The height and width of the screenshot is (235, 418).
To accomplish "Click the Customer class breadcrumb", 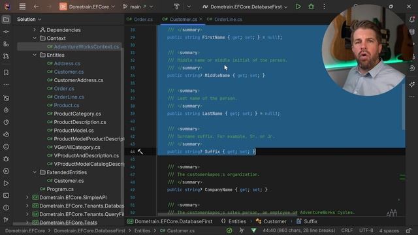I will 271,221.
